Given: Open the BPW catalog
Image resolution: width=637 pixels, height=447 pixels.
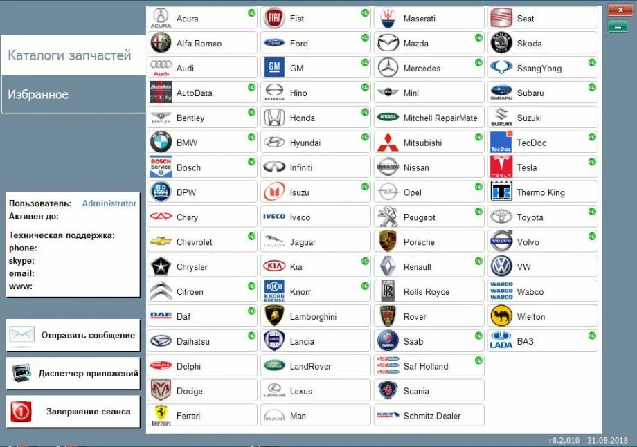Looking at the screenshot, I should coord(202,192).
